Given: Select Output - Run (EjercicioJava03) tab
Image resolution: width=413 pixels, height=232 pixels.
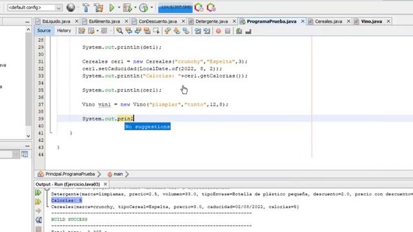Looking at the screenshot, I should point(68,184).
